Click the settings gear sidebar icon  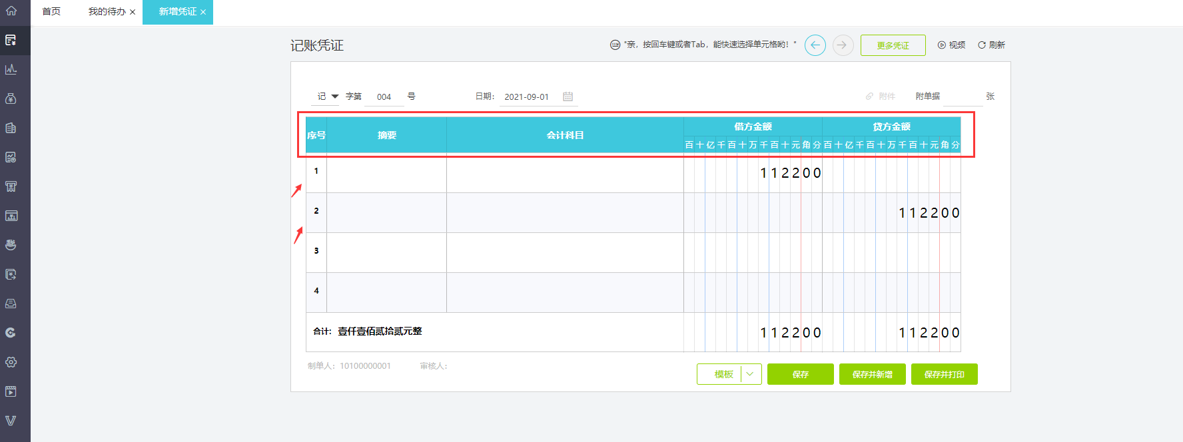pyautogui.click(x=11, y=362)
